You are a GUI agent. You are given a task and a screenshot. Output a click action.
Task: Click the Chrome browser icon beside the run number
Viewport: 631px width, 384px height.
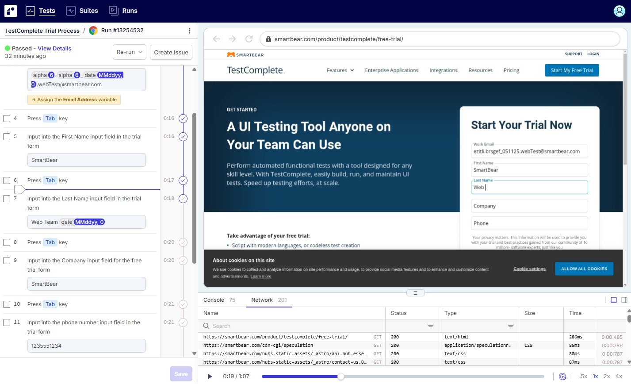[x=93, y=31]
